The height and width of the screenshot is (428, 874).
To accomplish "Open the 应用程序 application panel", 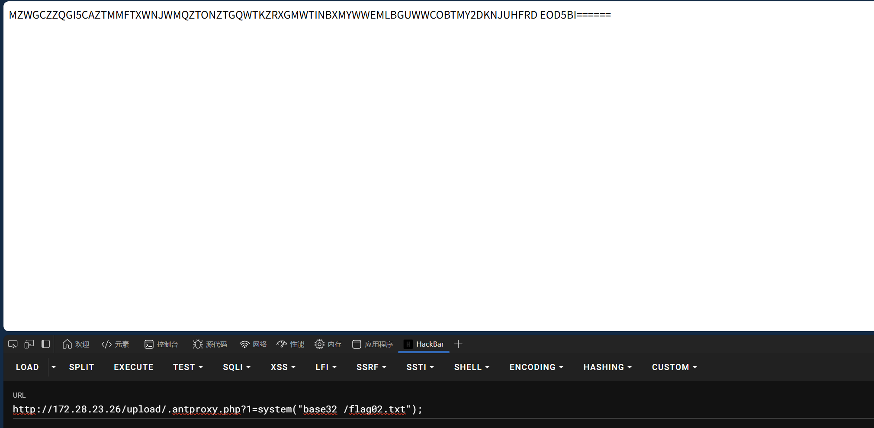I will [372, 344].
